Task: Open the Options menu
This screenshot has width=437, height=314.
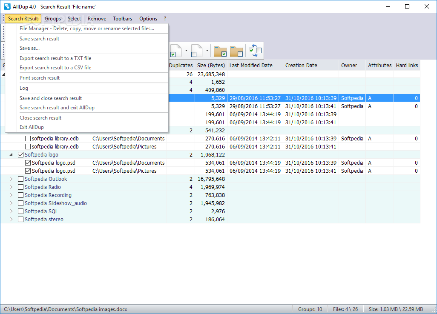Action: (148, 19)
